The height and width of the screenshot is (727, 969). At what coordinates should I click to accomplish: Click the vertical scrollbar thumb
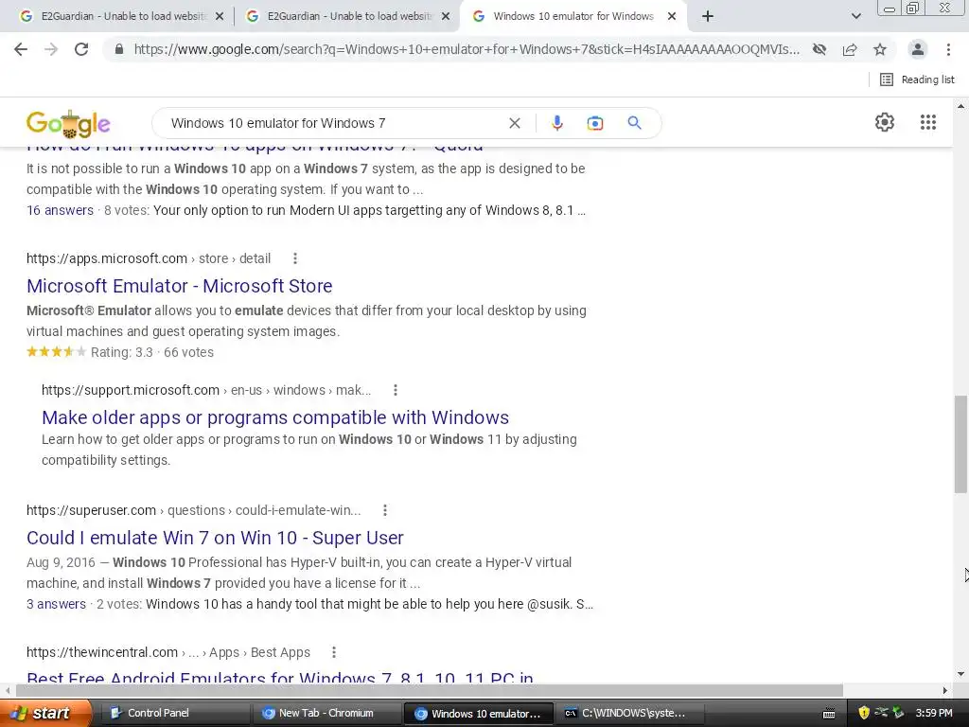(960, 444)
